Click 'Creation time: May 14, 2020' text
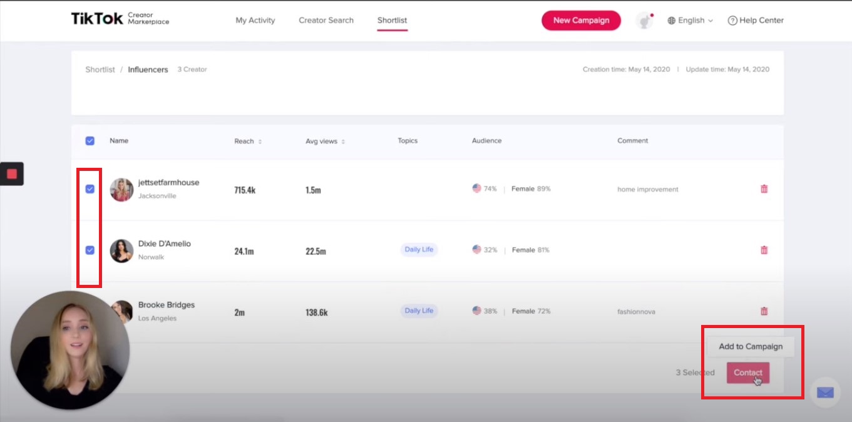The height and width of the screenshot is (422, 852). tap(626, 69)
